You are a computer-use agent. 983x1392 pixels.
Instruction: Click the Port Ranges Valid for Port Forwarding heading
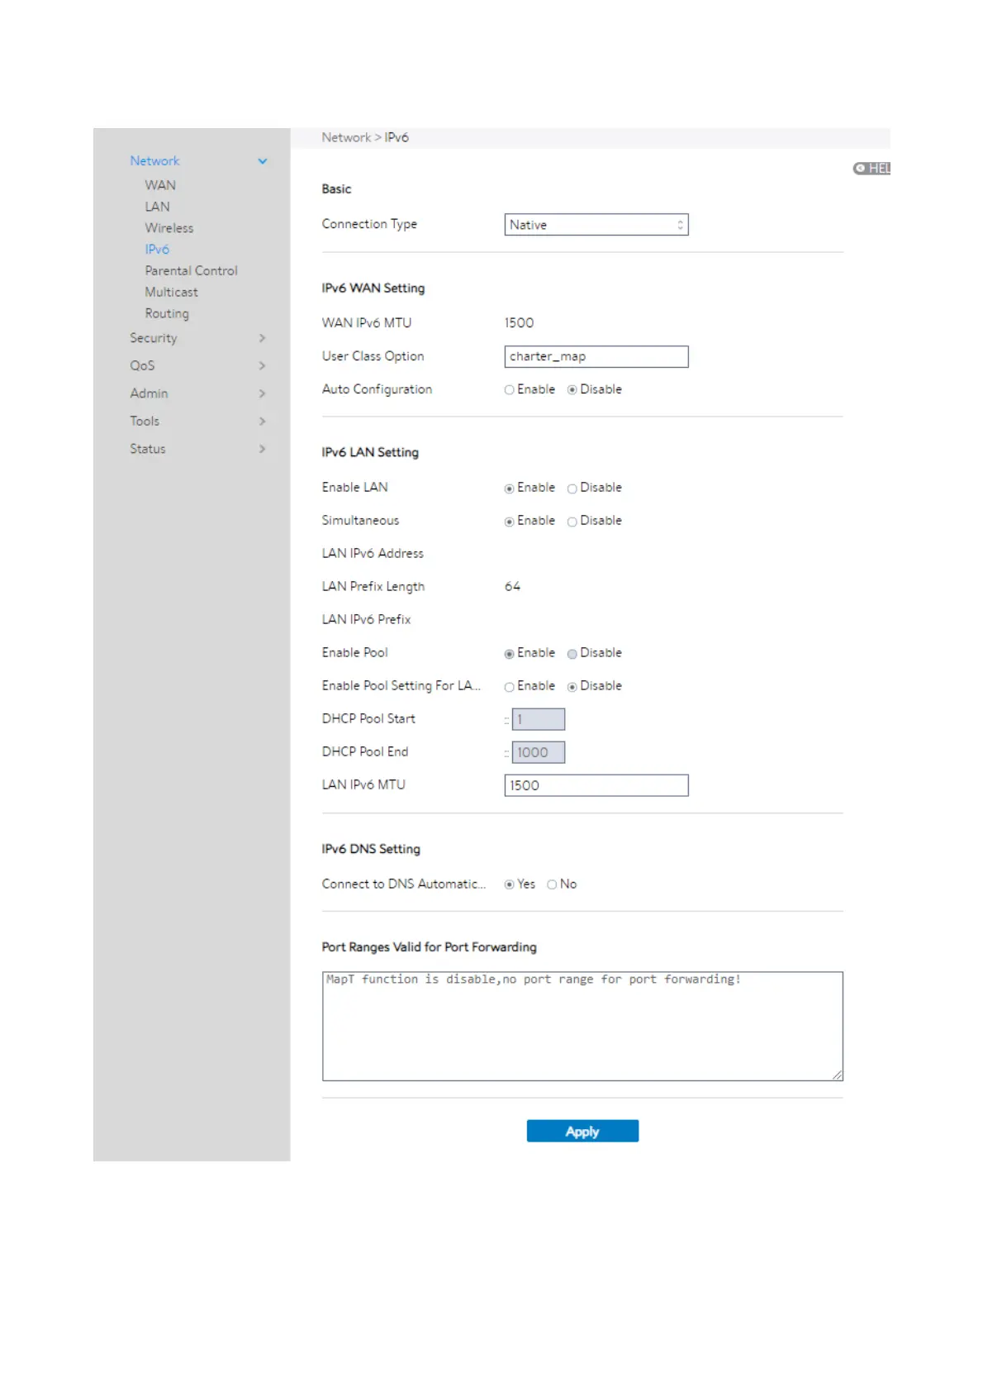point(430,947)
